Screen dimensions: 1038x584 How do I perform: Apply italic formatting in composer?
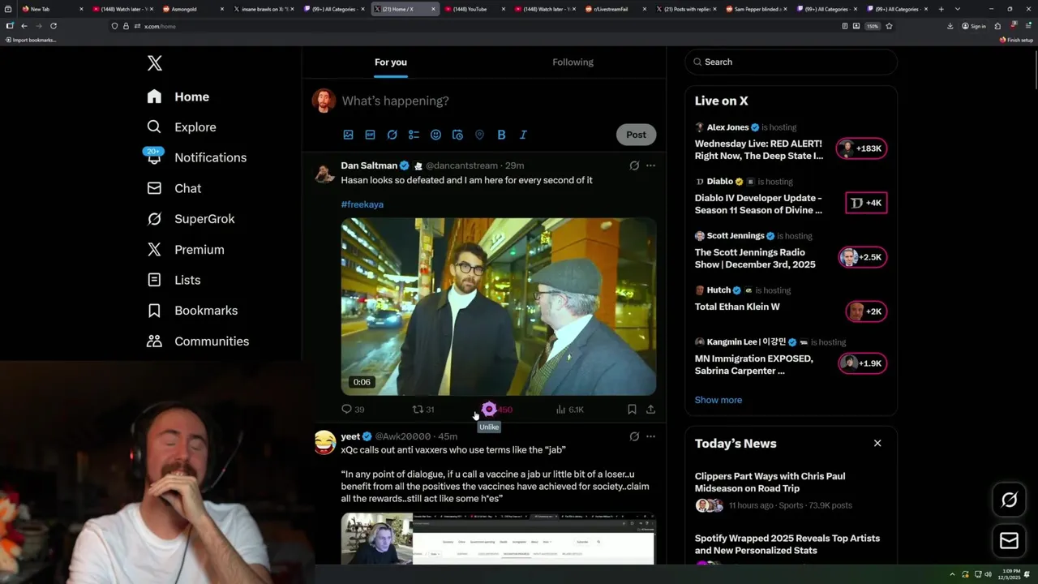[523, 135]
